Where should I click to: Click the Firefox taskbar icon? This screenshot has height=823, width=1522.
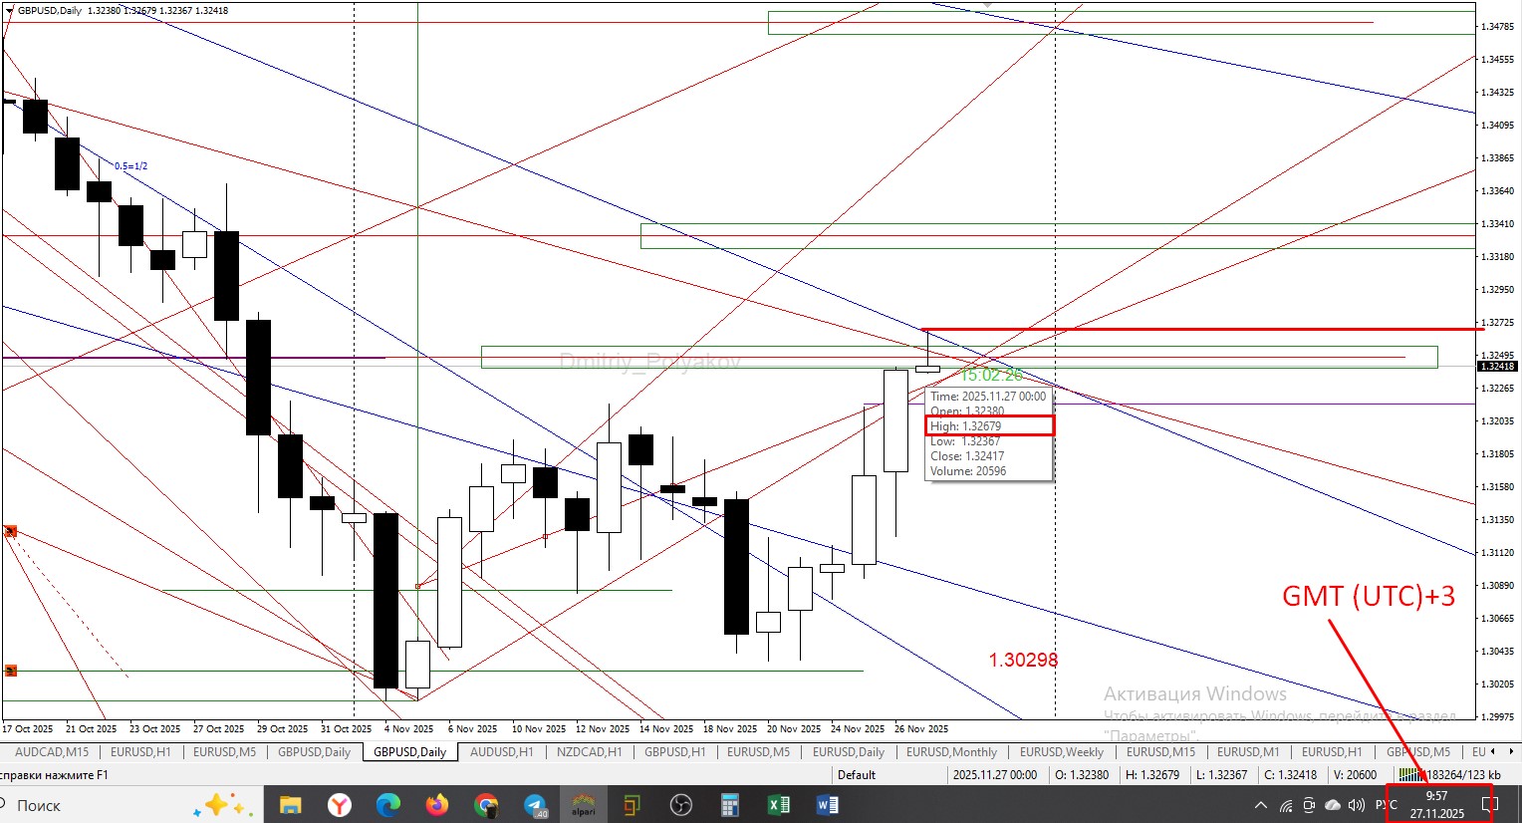click(437, 805)
